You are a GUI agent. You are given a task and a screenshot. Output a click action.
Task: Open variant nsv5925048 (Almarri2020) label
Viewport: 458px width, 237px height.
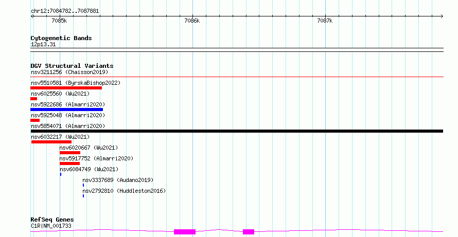click(68, 115)
